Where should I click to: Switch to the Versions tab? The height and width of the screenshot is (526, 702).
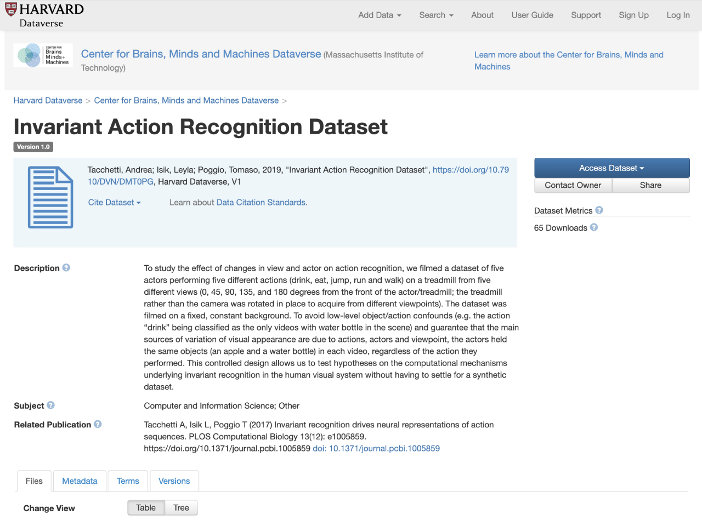[x=174, y=481]
